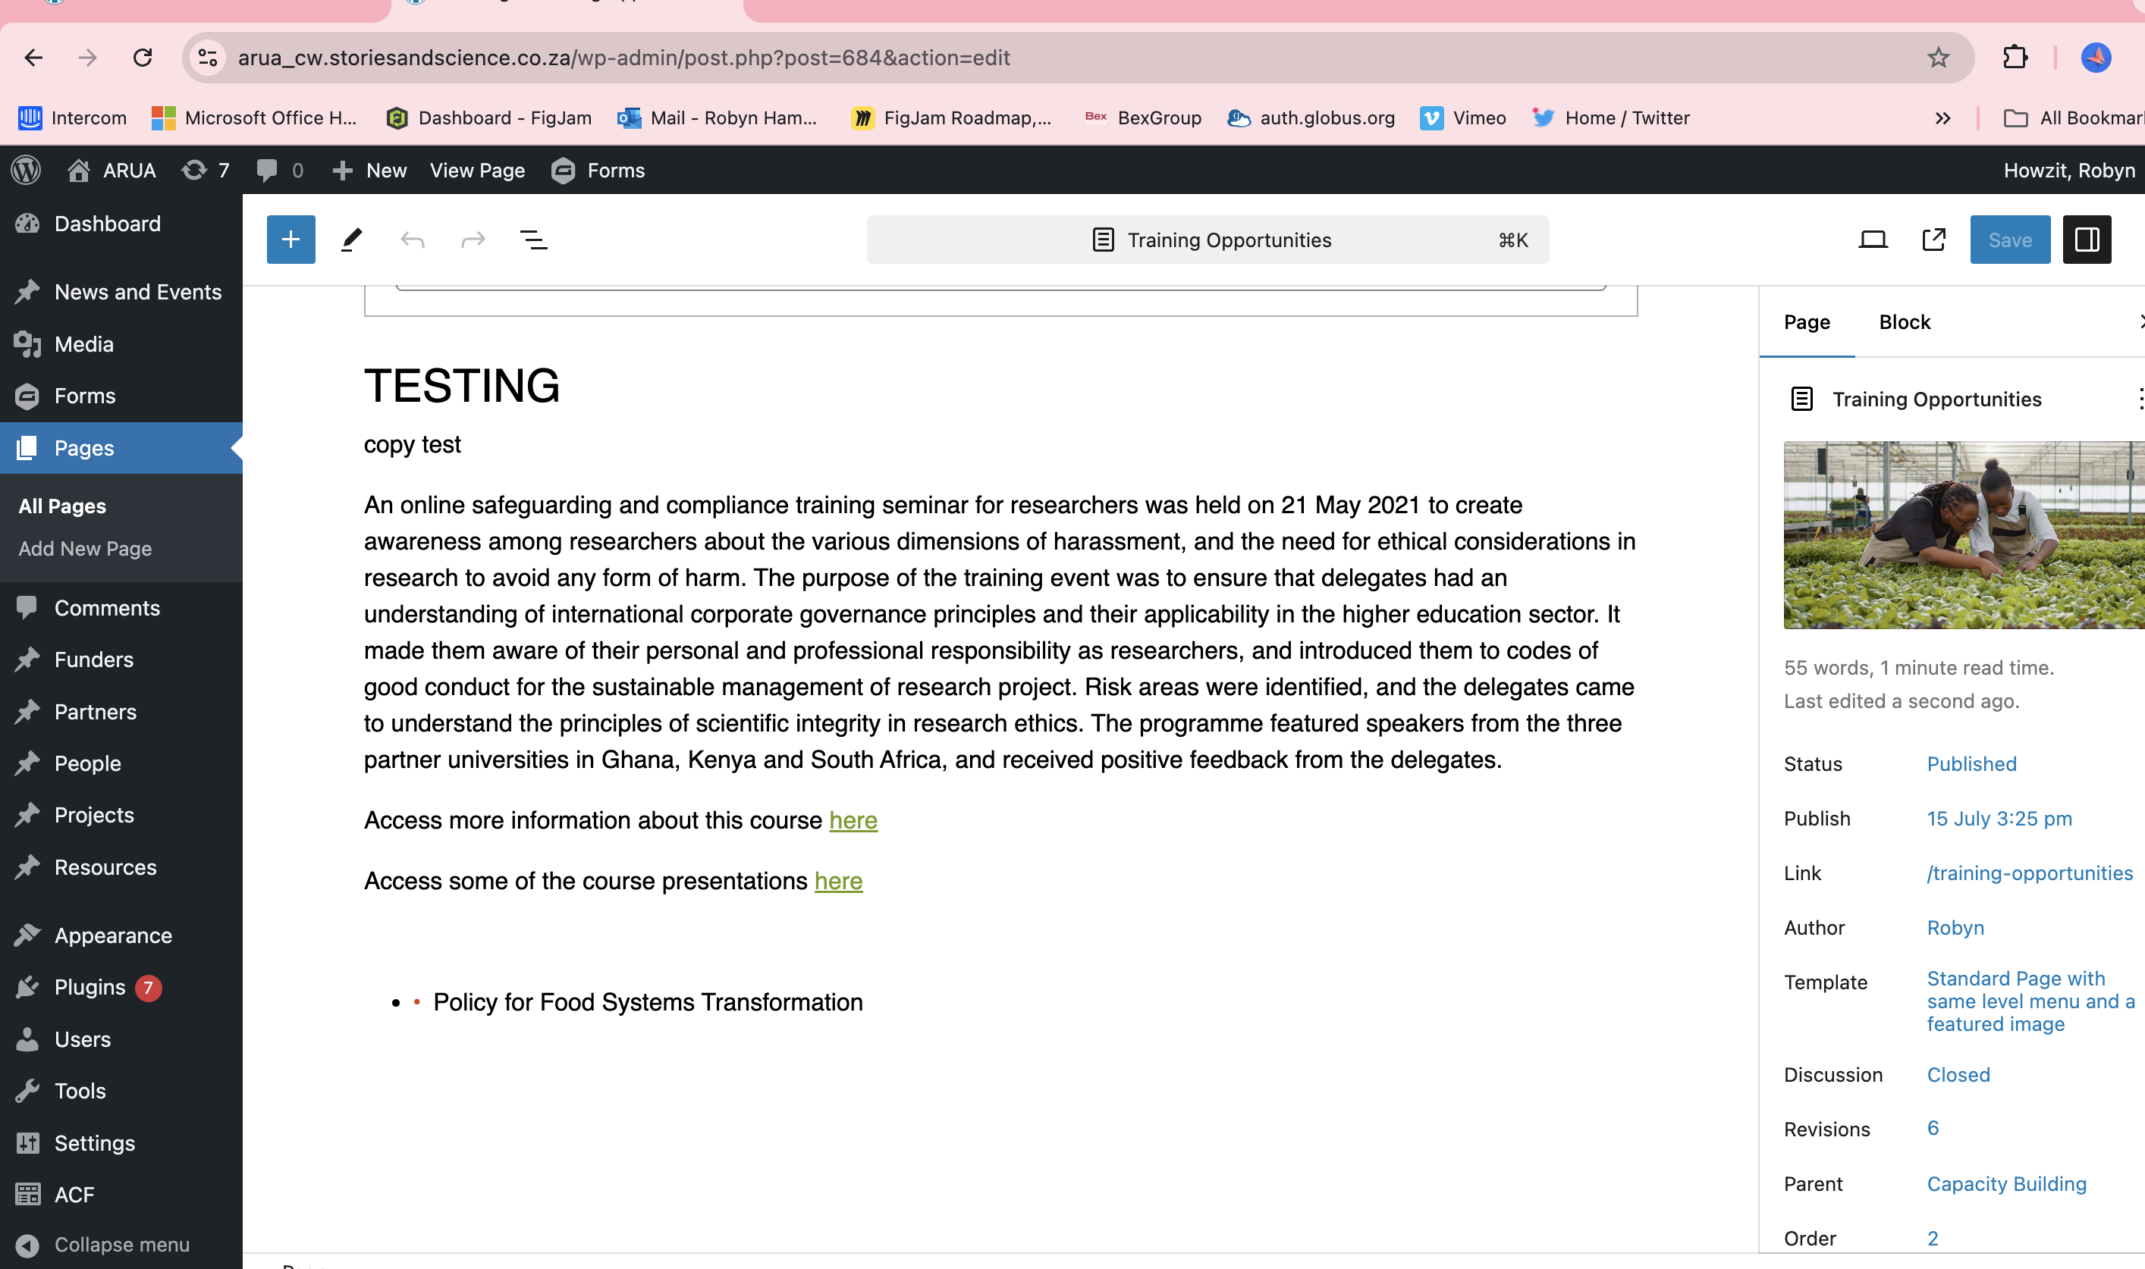Open the Capacity Building parent link
This screenshot has height=1269, width=2145.
2006,1183
